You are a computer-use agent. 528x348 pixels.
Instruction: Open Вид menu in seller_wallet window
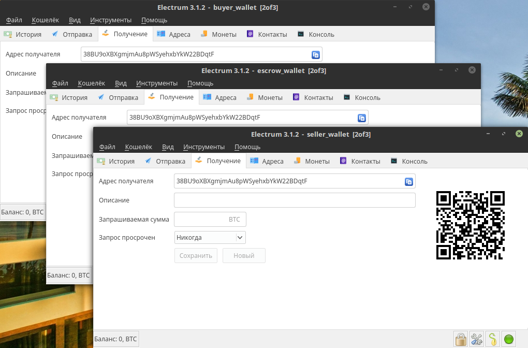coord(168,147)
